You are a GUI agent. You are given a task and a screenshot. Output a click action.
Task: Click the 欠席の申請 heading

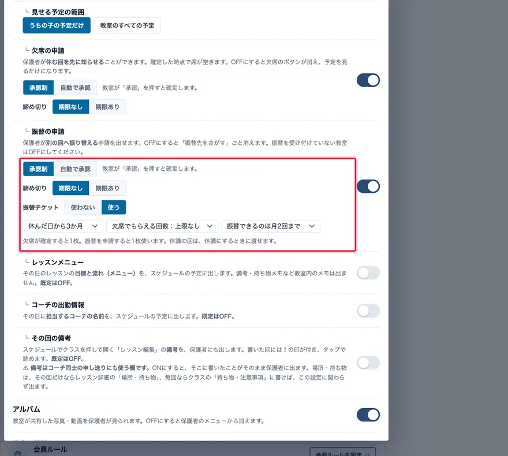click(x=48, y=51)
